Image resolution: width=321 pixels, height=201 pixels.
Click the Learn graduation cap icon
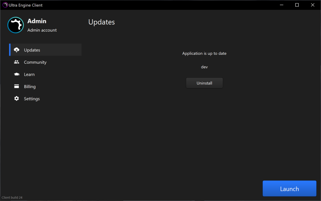pos(17,74)
